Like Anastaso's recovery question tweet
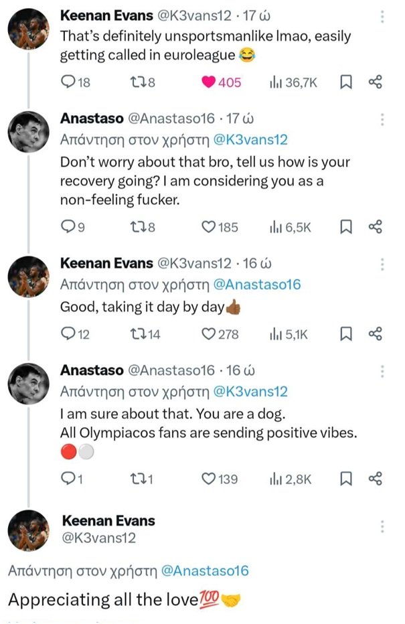The width and height of the screenshot is (405, 624). coord(208,228)
